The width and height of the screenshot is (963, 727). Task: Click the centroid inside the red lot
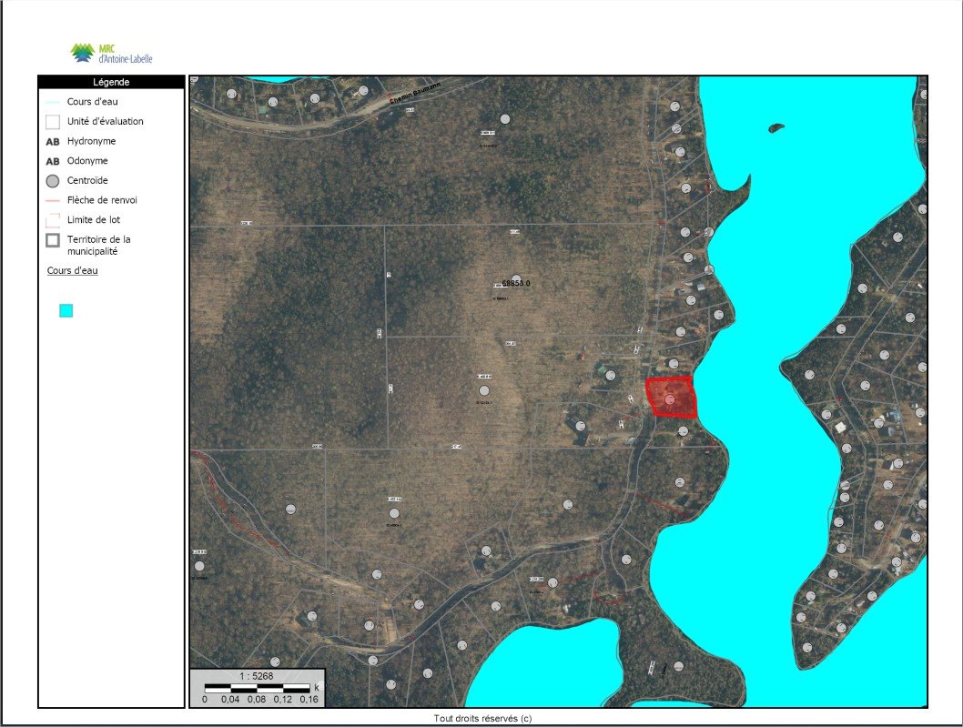coord(670,399)
